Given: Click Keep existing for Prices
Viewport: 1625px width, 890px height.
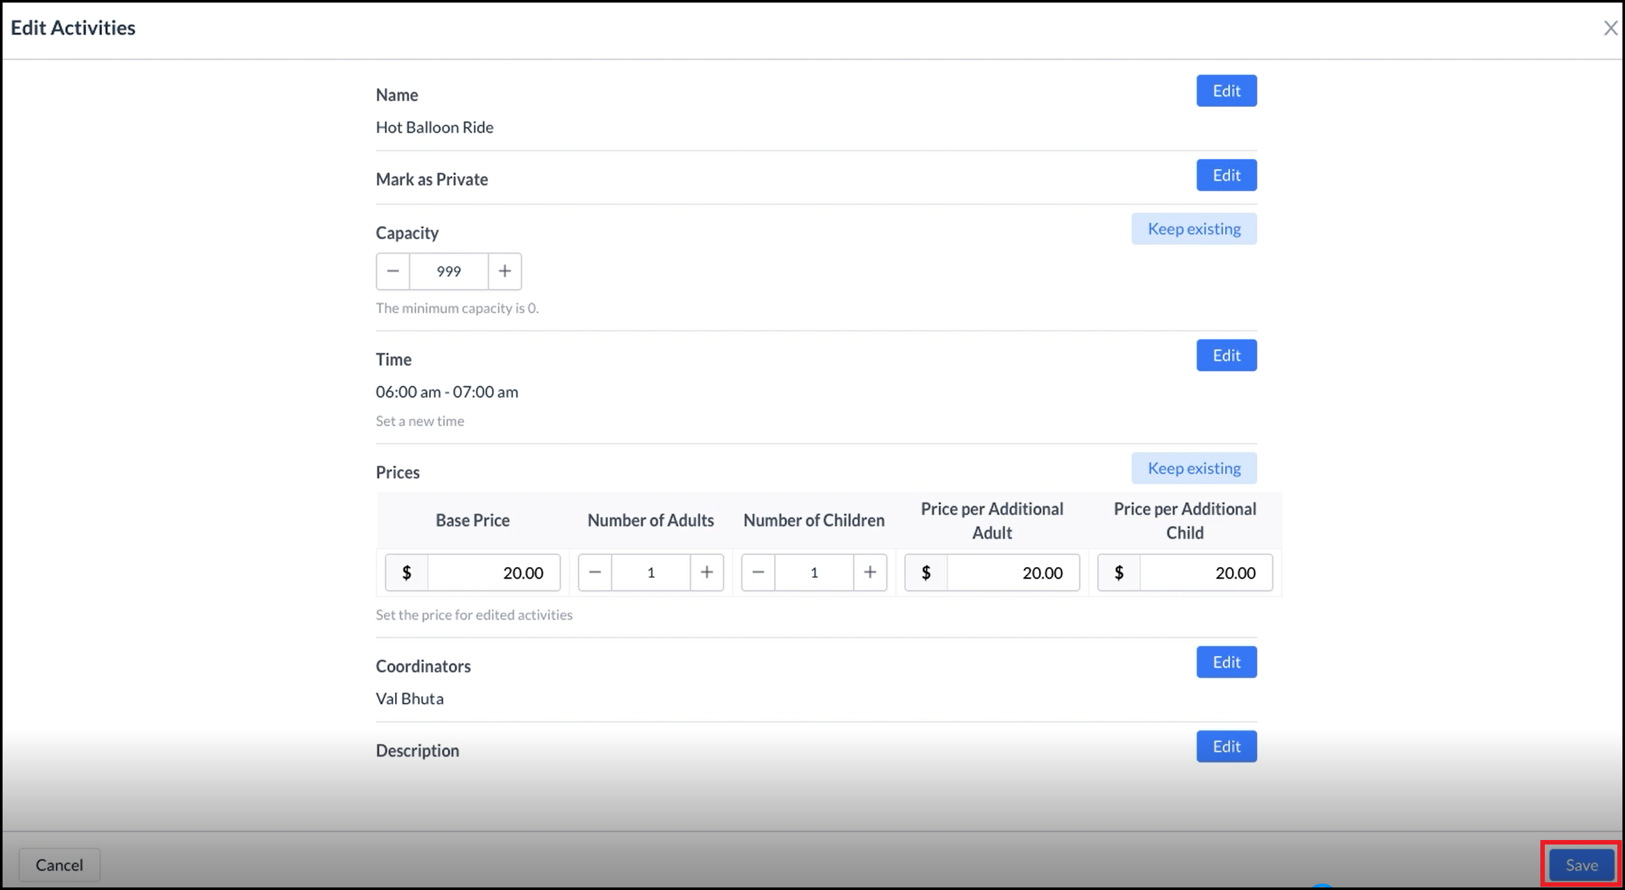Looking at the screenshot, I should (x=1194, y=468).
